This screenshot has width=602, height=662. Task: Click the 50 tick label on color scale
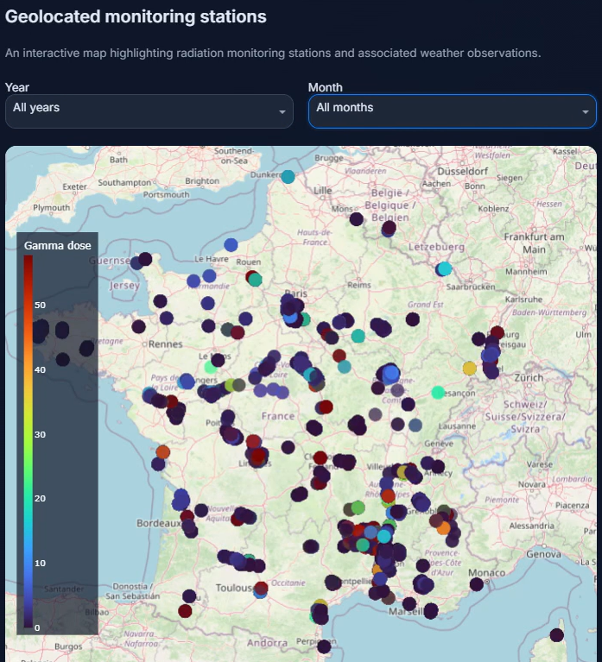40,305
